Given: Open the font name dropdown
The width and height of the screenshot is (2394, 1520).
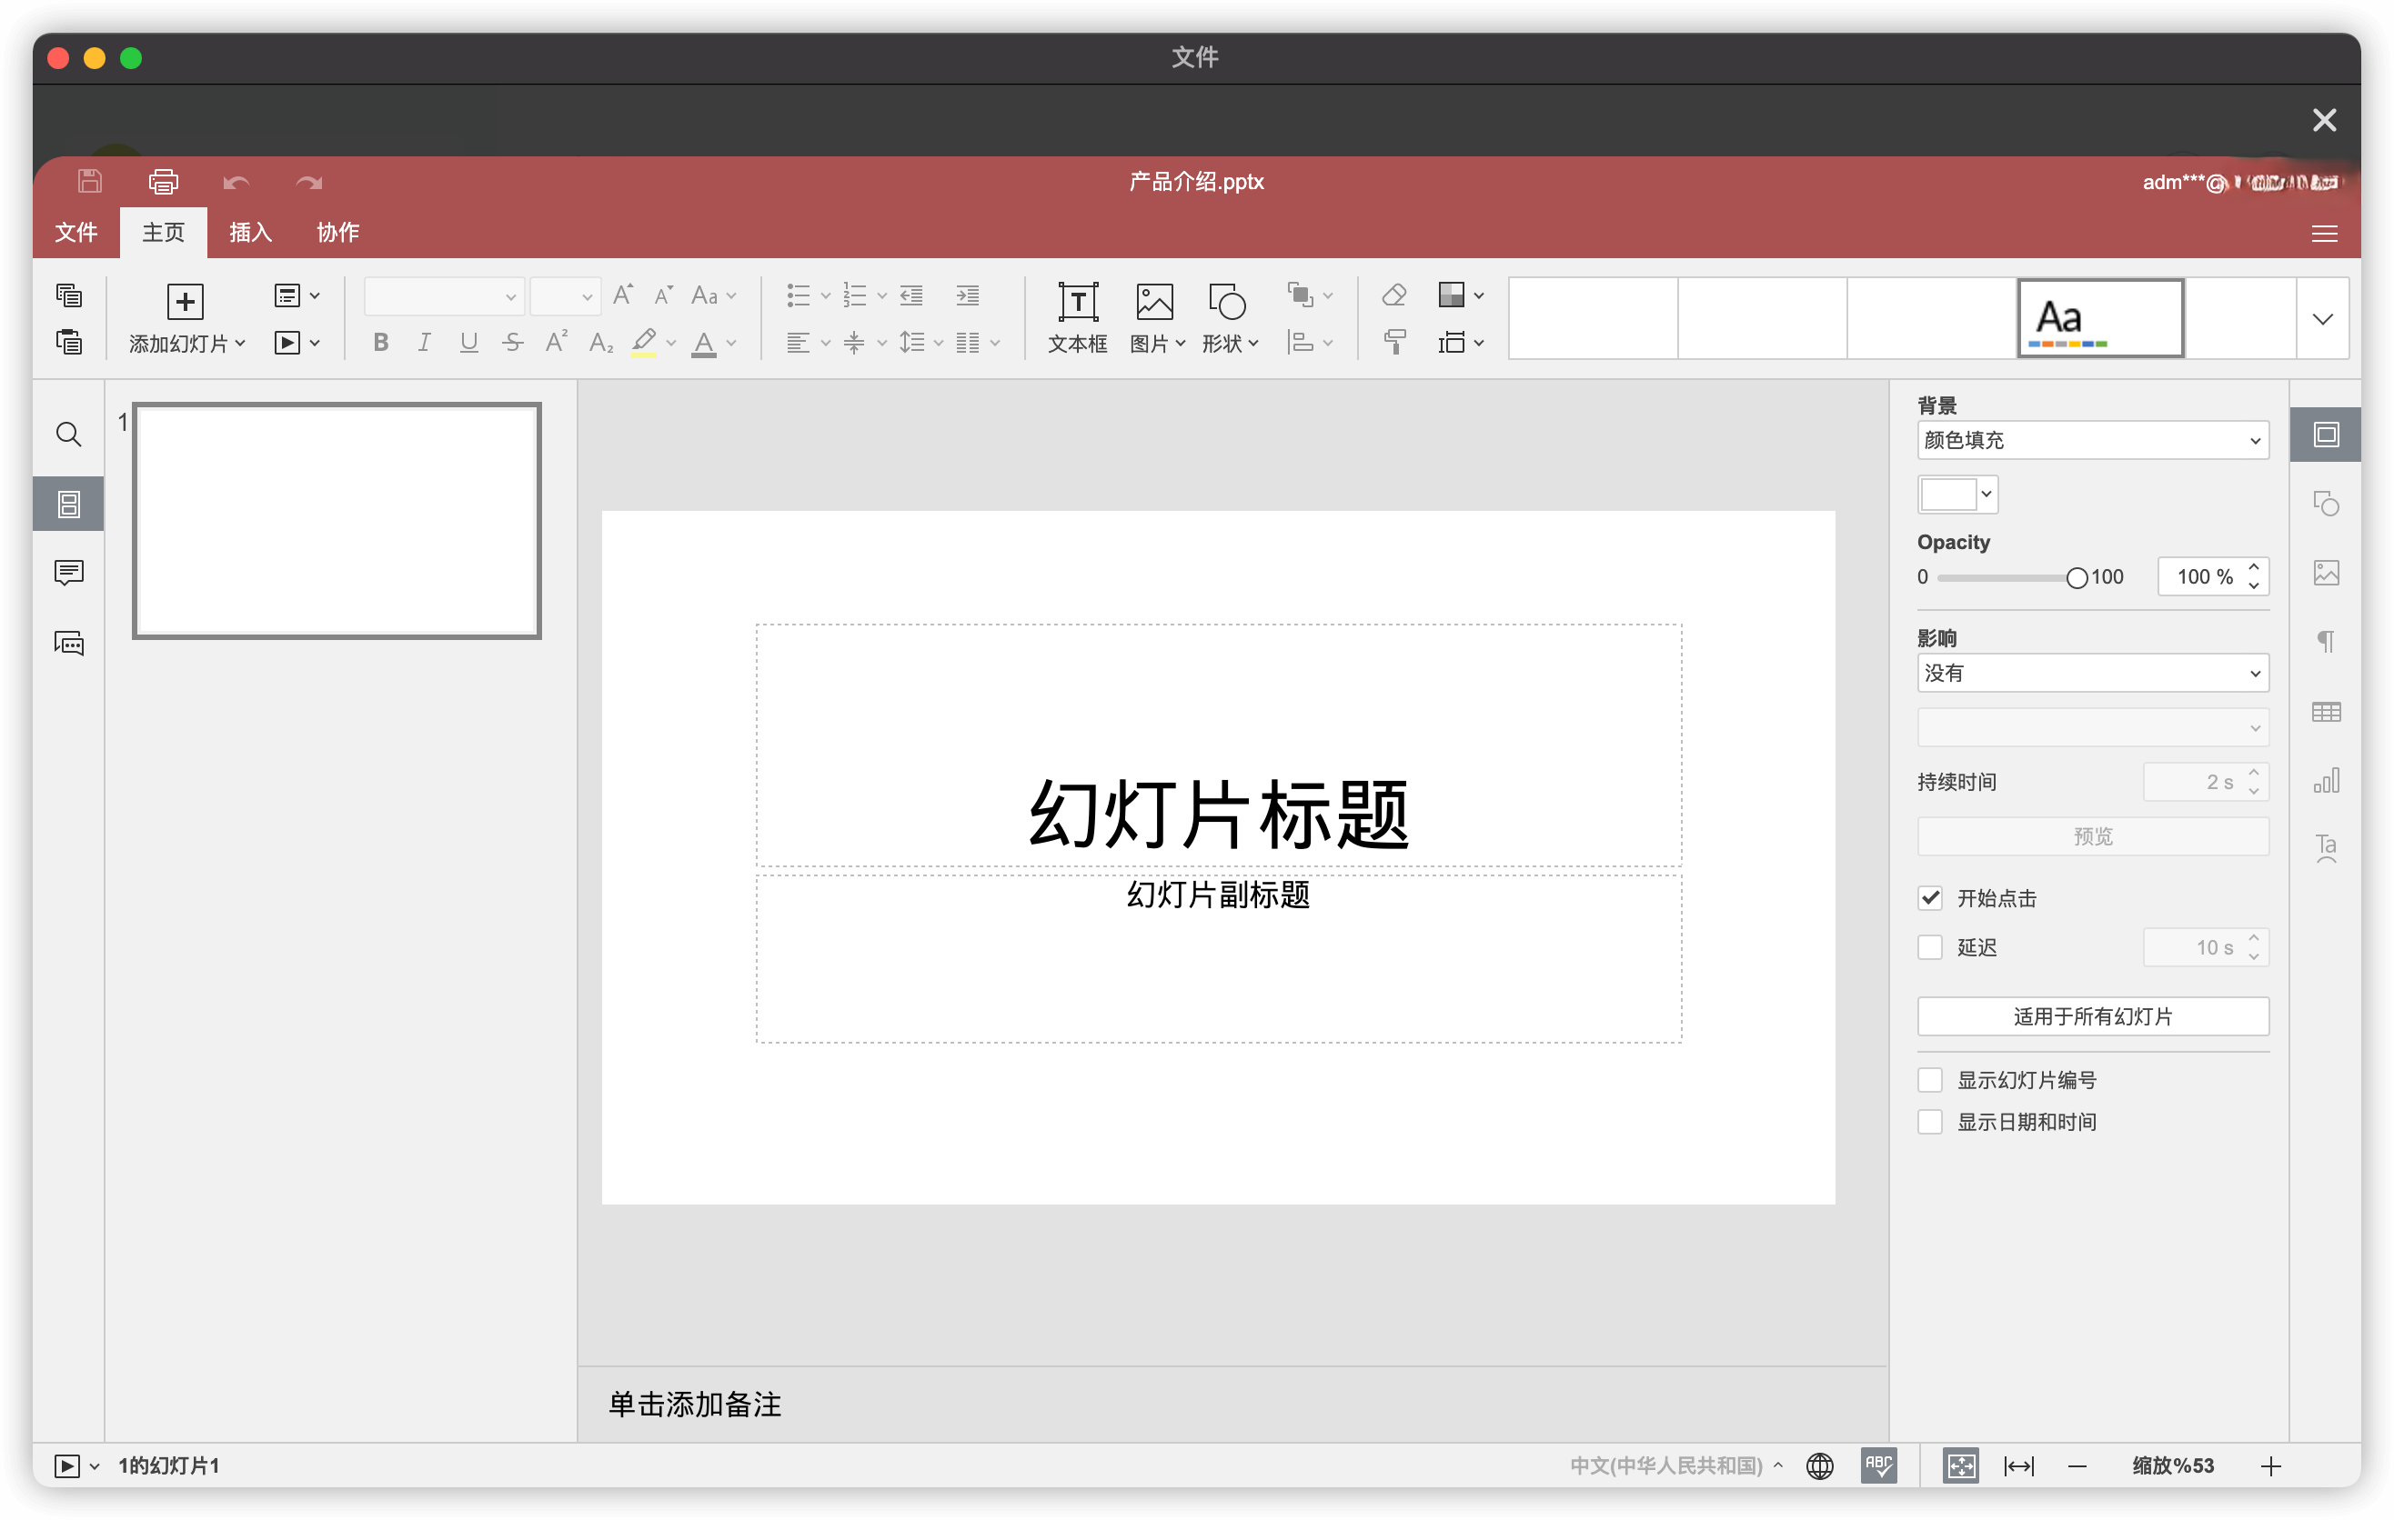Looking at the screenshot, I should tap(443, 296).
